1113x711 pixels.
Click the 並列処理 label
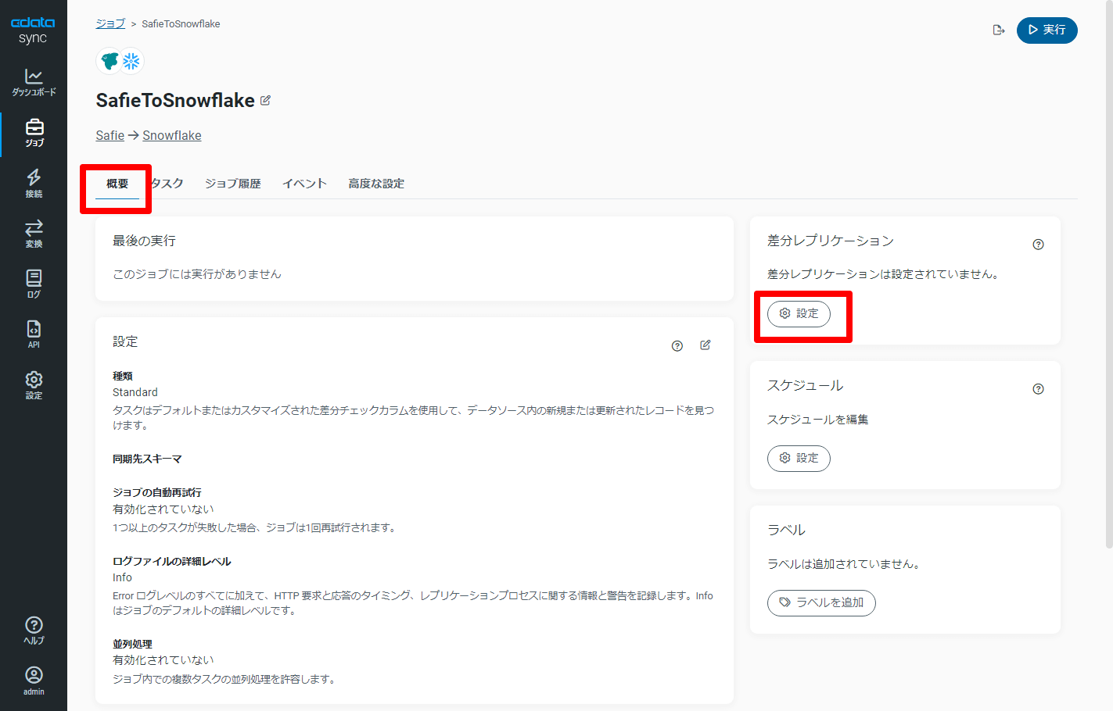point(132,644)
